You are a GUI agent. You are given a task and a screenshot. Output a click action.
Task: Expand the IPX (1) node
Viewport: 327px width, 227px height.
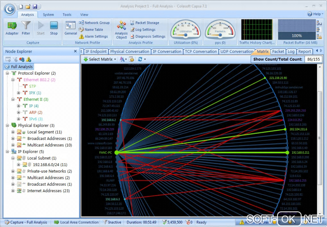tap(19, 93)
